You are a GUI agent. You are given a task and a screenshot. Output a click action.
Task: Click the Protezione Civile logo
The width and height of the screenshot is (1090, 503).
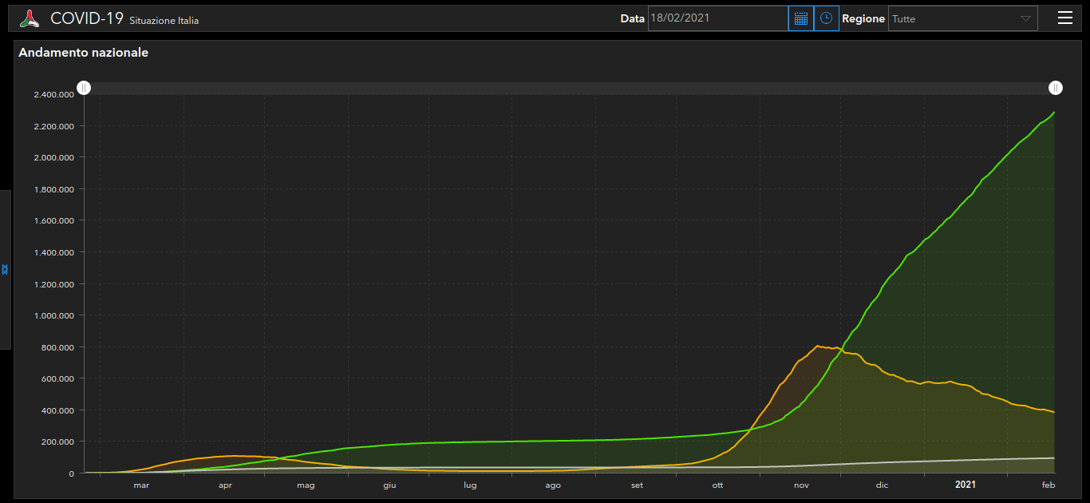pyautogui.click(x=30, y=18)
